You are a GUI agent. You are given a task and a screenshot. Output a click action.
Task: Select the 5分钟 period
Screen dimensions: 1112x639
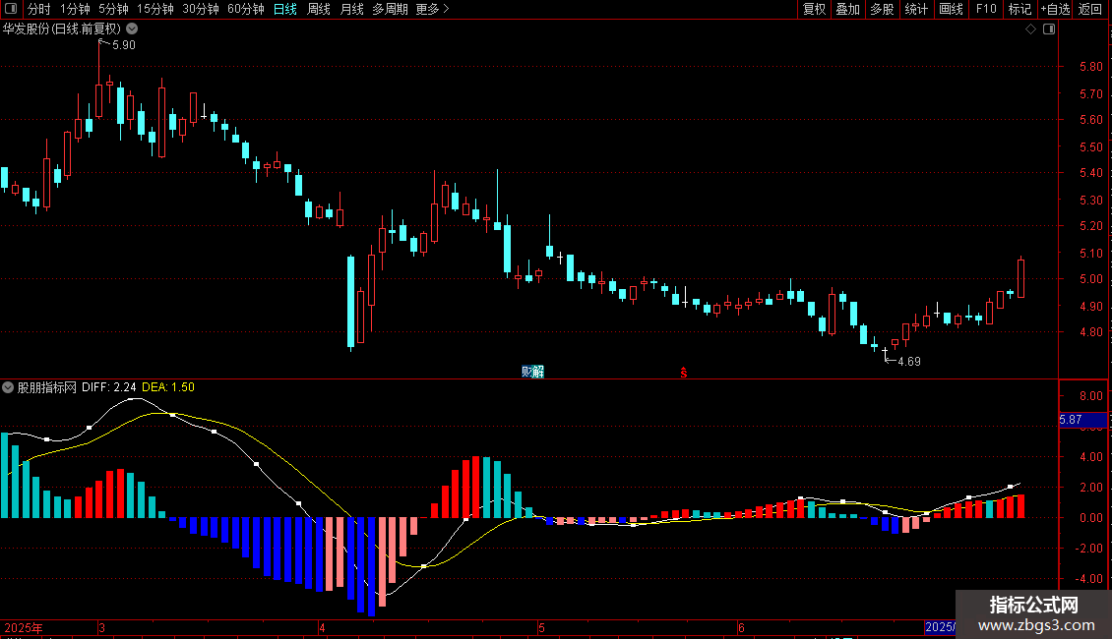(113, 9)
